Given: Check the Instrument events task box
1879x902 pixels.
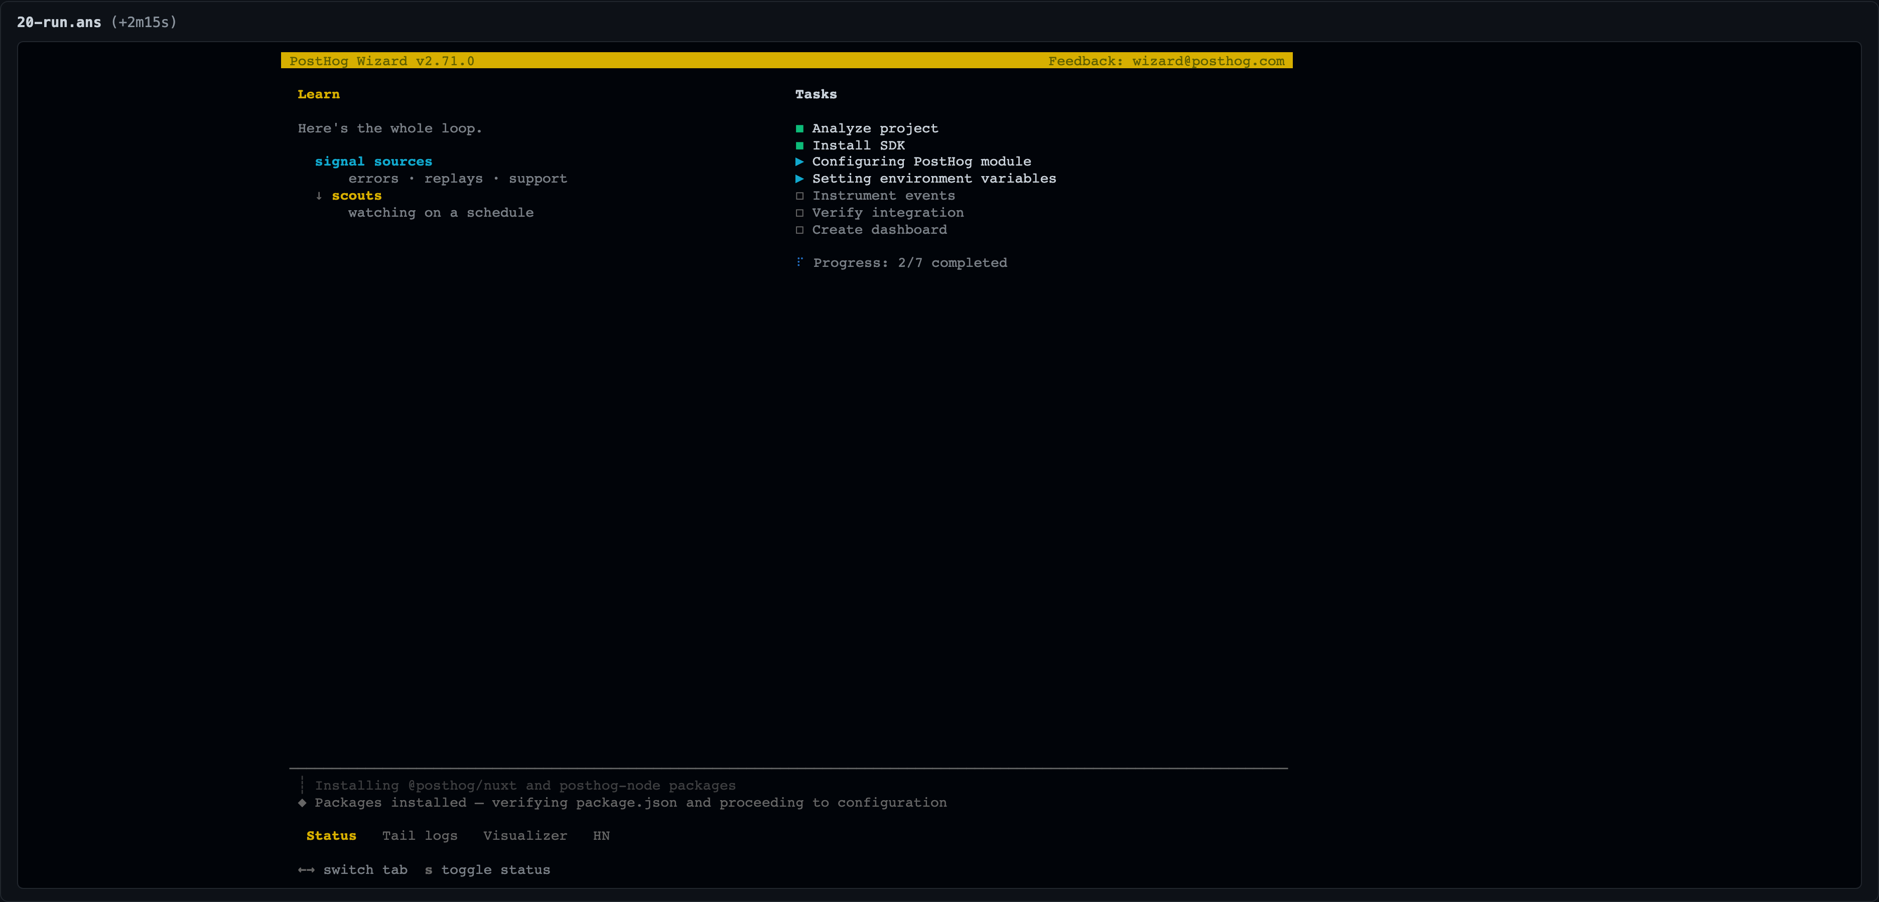Looking at the screenshot, I should pos(799,196).
